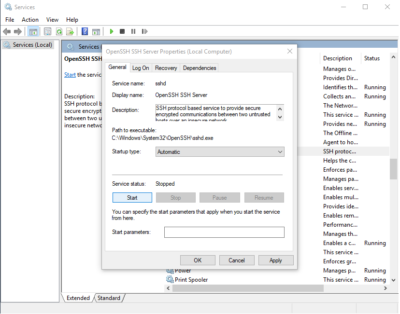Open the Properties toolbar icon

tap(47, 31)
